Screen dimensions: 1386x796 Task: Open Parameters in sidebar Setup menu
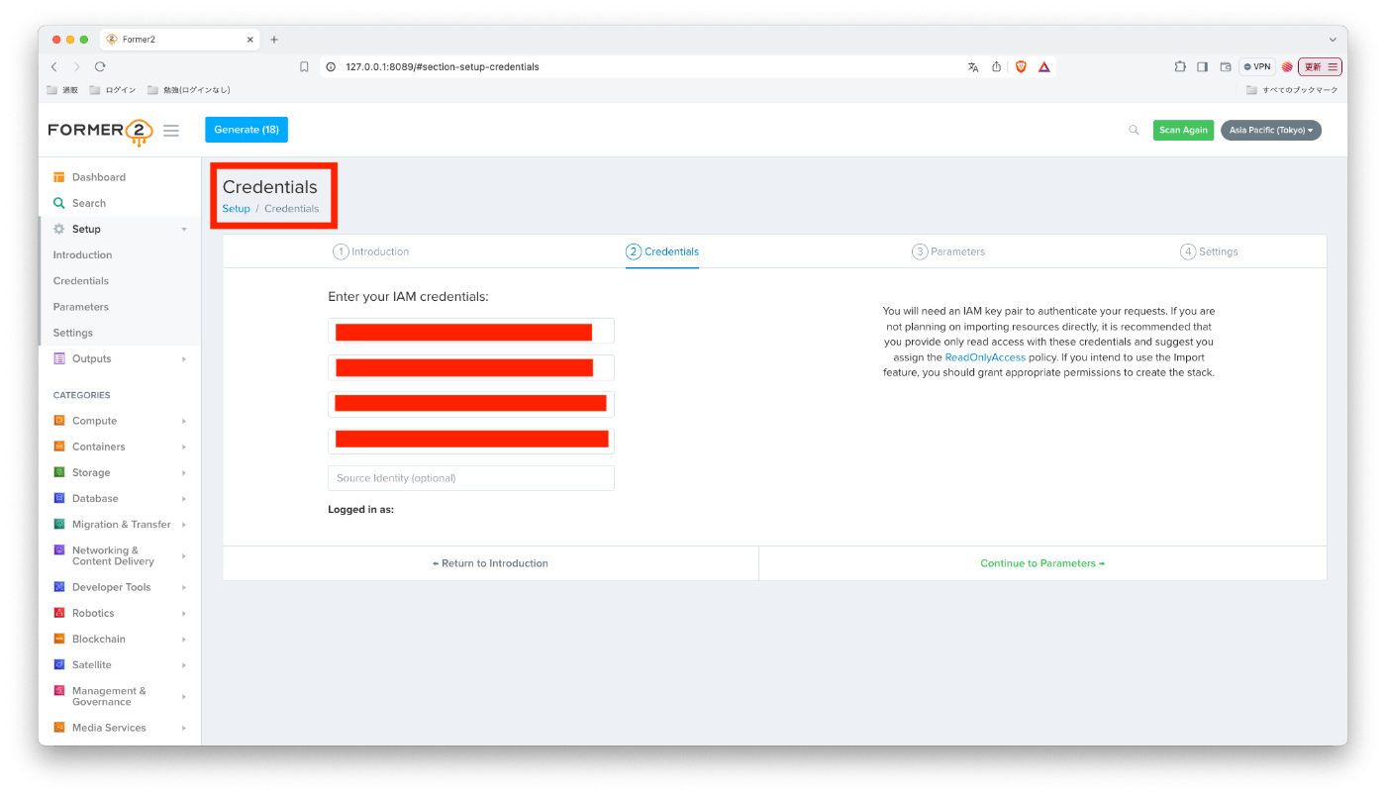point(81,307)
